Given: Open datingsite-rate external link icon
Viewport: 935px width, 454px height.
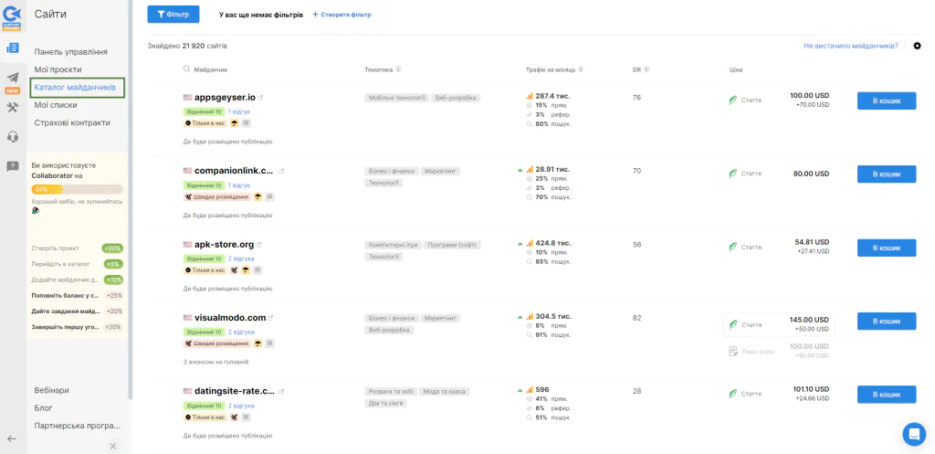Looking at the screenshot, I should (x=281, y=391).
